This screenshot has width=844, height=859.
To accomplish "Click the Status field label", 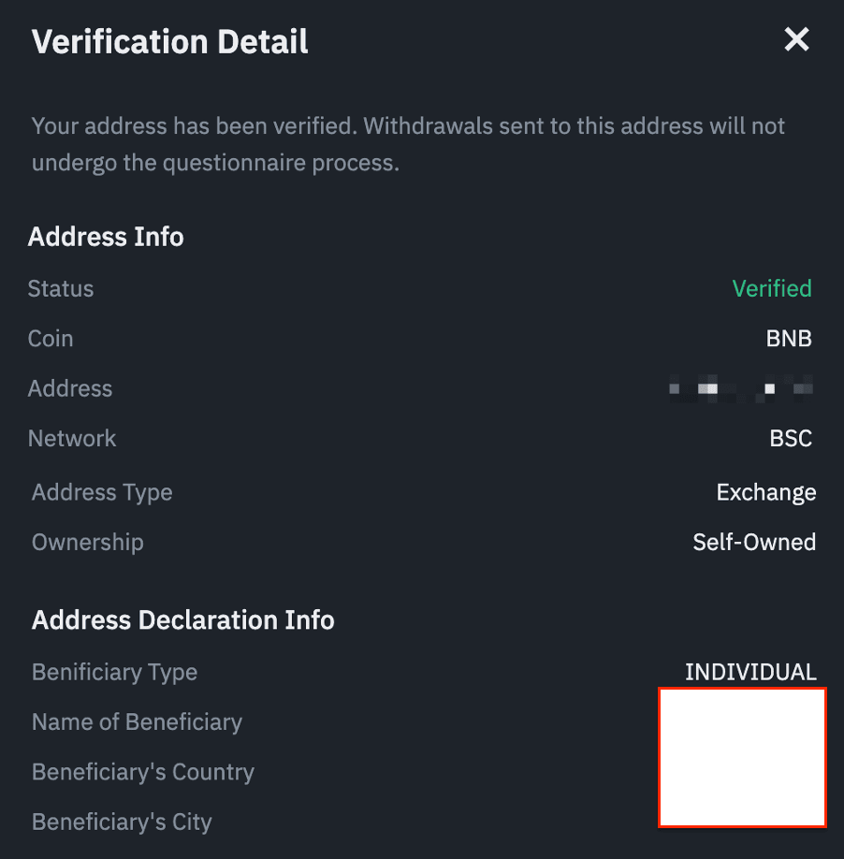I will (61, 288).
